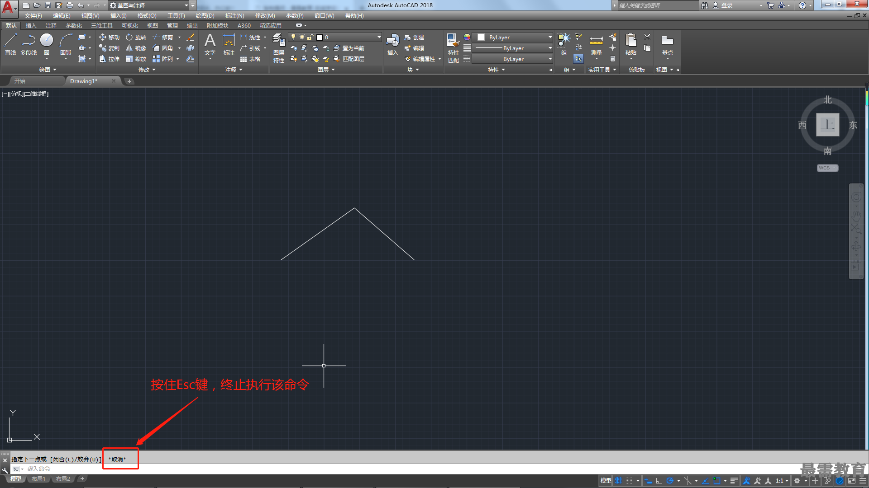Toggle lineweight display in status bar
869x488 pixels.
click(734, 481)
